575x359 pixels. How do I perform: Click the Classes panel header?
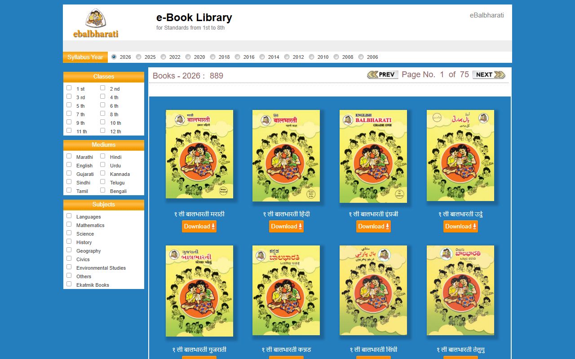(x=104, y=77)
